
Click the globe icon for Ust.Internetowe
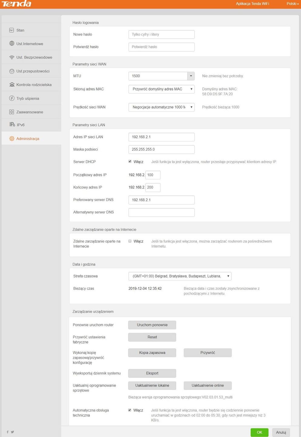12,43
